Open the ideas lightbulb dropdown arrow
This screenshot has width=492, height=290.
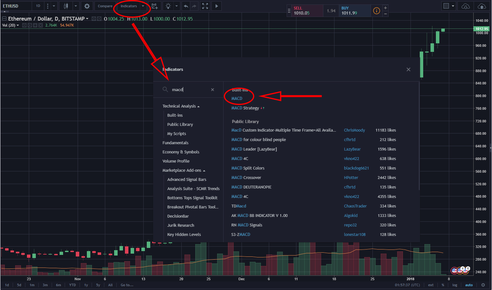pyautogui.click(x=177, y=6)
